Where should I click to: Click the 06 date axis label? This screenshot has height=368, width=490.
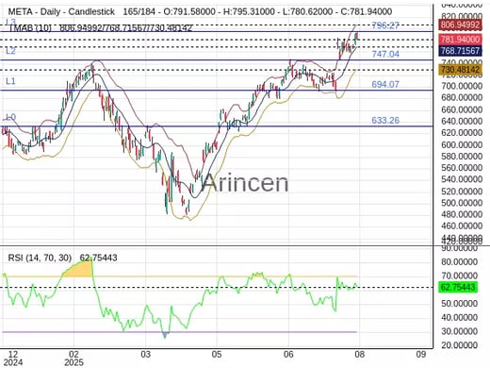pyautogui.click(x=288, y=355)
